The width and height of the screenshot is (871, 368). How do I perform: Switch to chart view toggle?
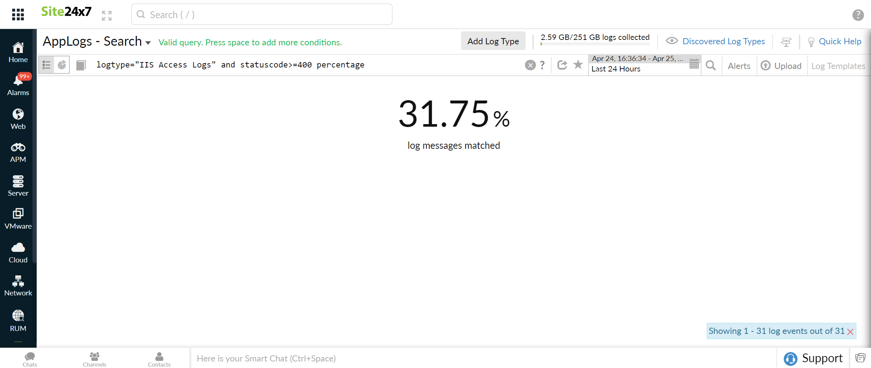(x=62, y=65)
